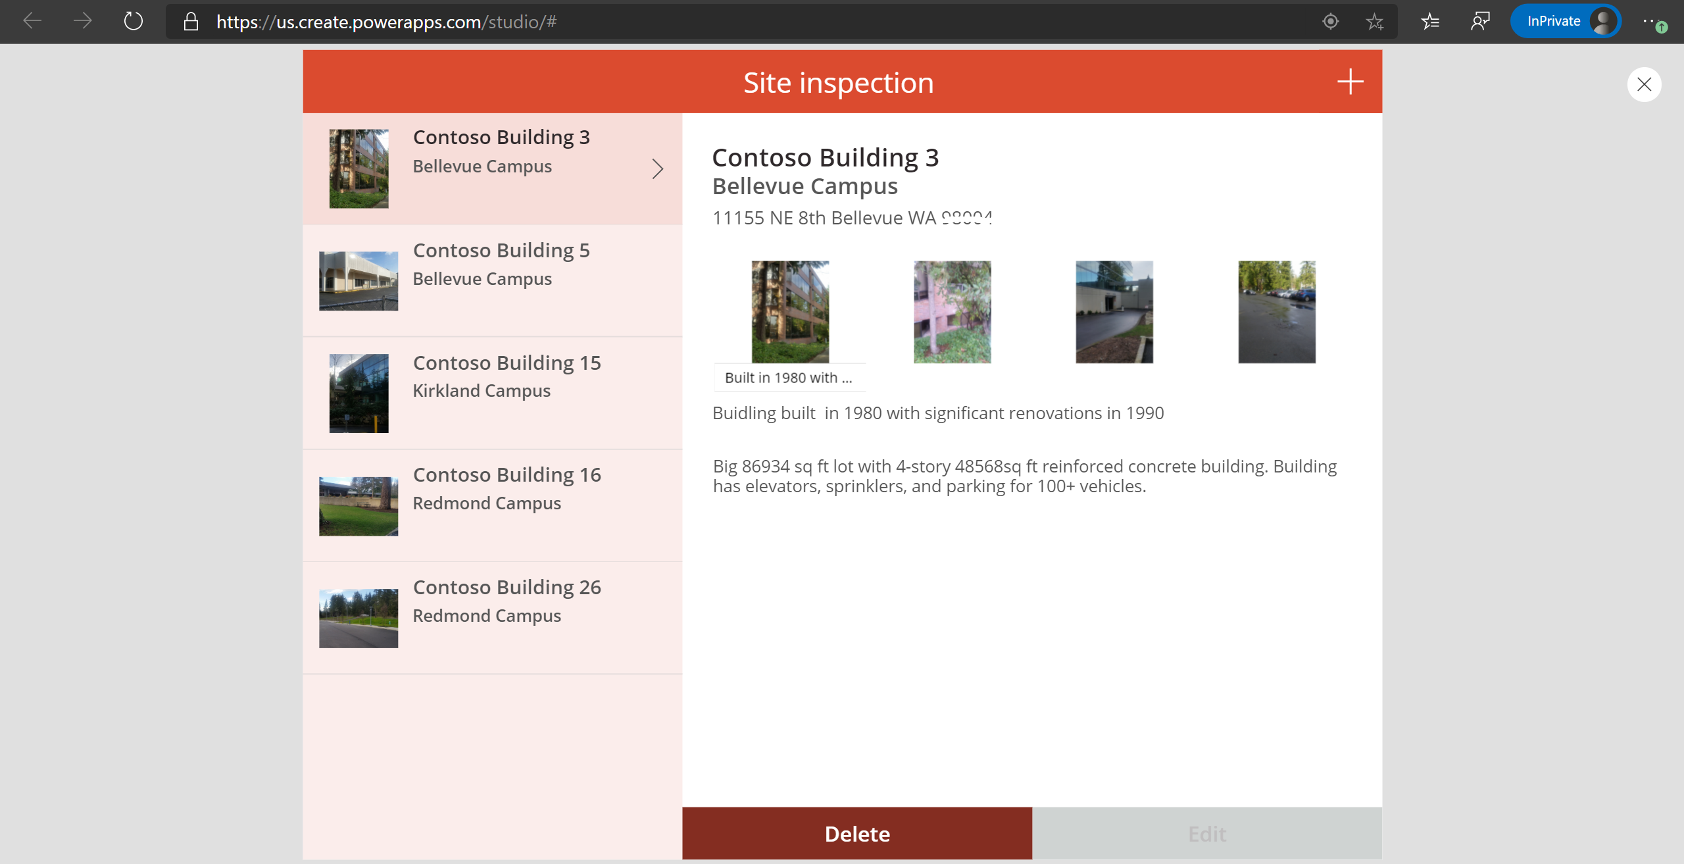Open fourth detail photo of parking lot
The width and height of the screenshot is (1684, 864).
[1277, 312]
